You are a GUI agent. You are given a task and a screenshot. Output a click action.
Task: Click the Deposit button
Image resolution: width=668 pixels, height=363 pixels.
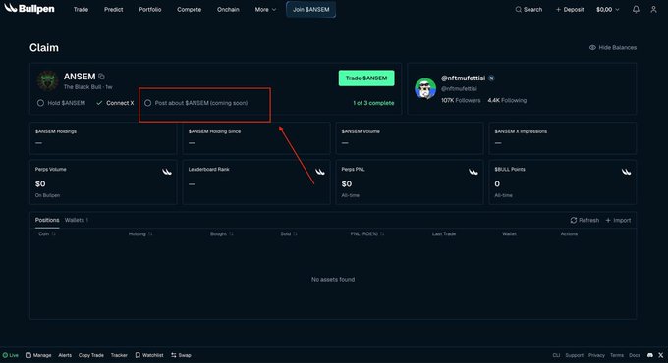[x=570, y=10]
